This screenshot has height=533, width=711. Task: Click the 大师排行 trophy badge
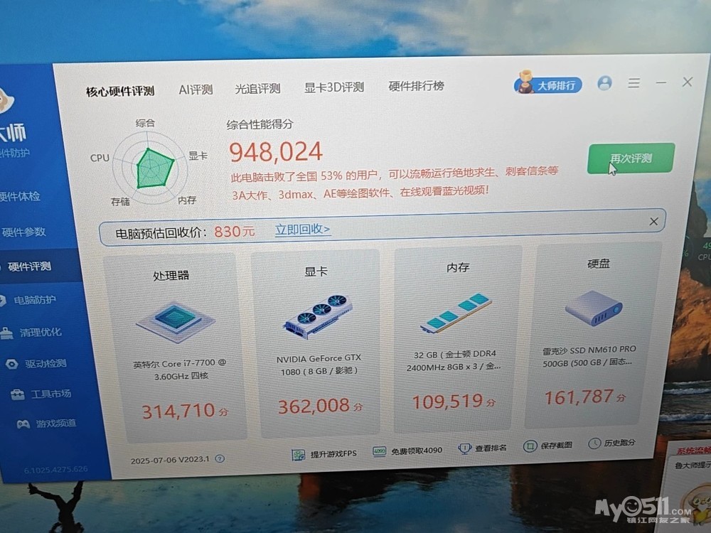[x=548, y=85]
